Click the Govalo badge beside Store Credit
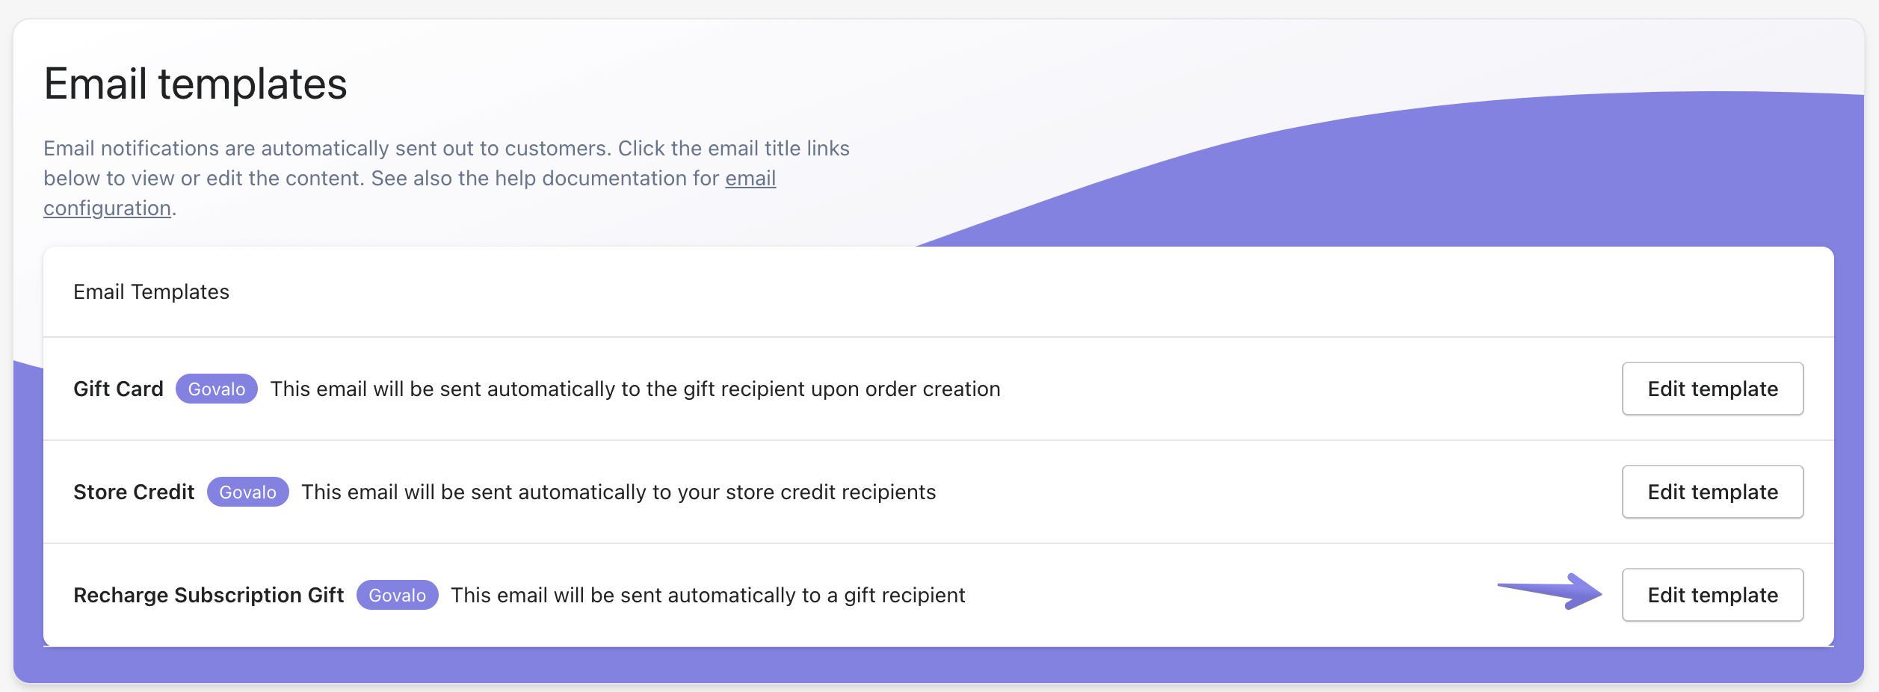Viewport: 1879px width, 692px height. [247, 492]
